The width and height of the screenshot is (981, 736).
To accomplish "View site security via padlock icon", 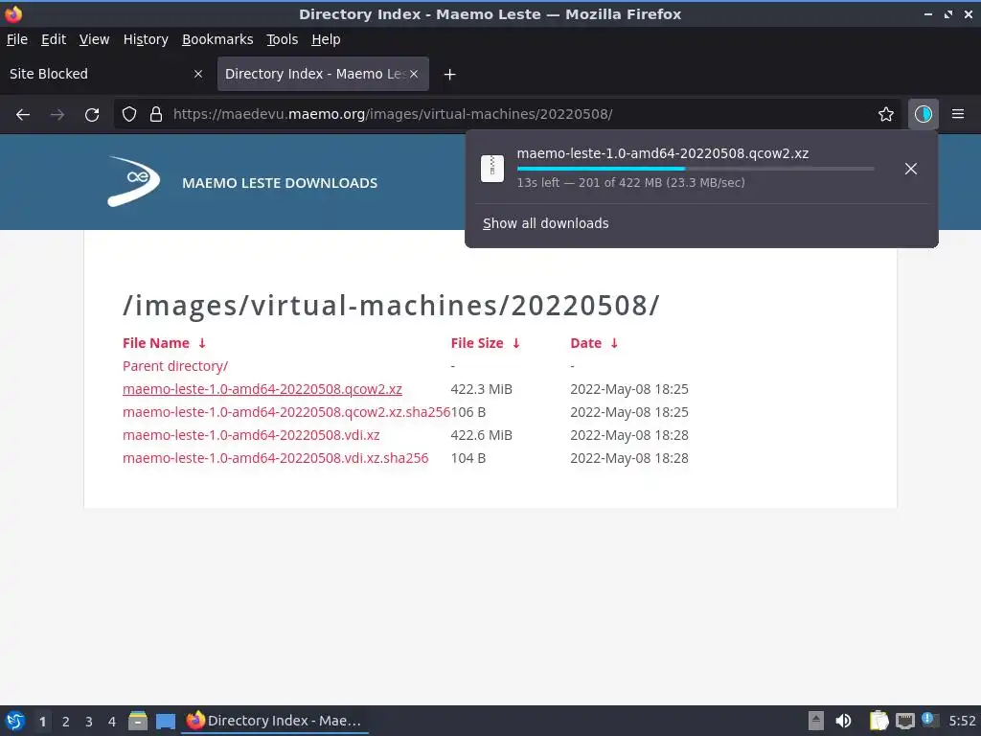I will (156, 115).
